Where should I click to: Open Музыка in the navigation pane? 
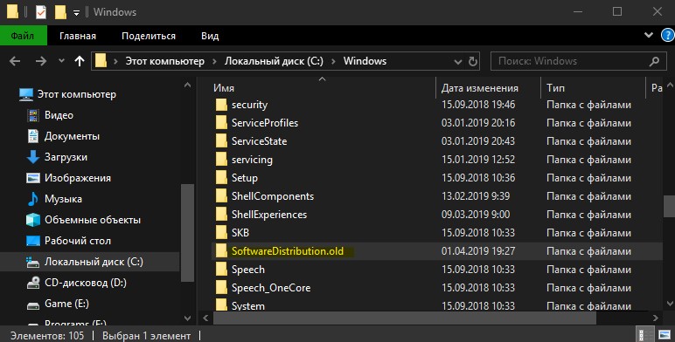(63, 199)
